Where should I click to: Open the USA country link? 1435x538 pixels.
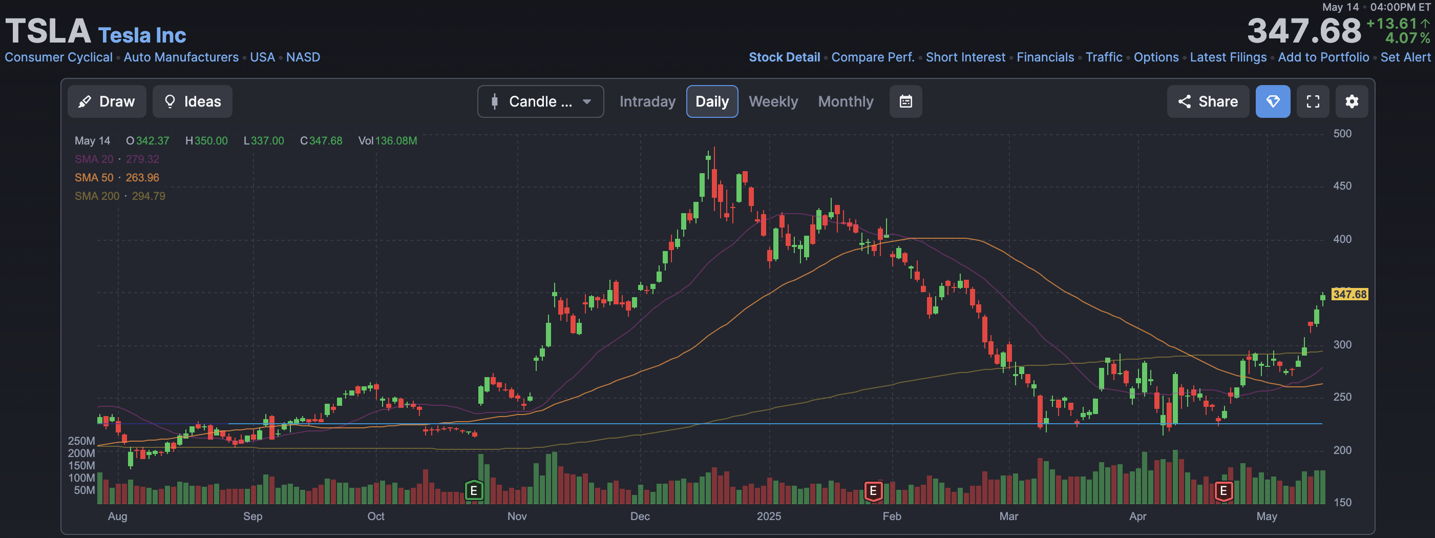coord(262,57)
